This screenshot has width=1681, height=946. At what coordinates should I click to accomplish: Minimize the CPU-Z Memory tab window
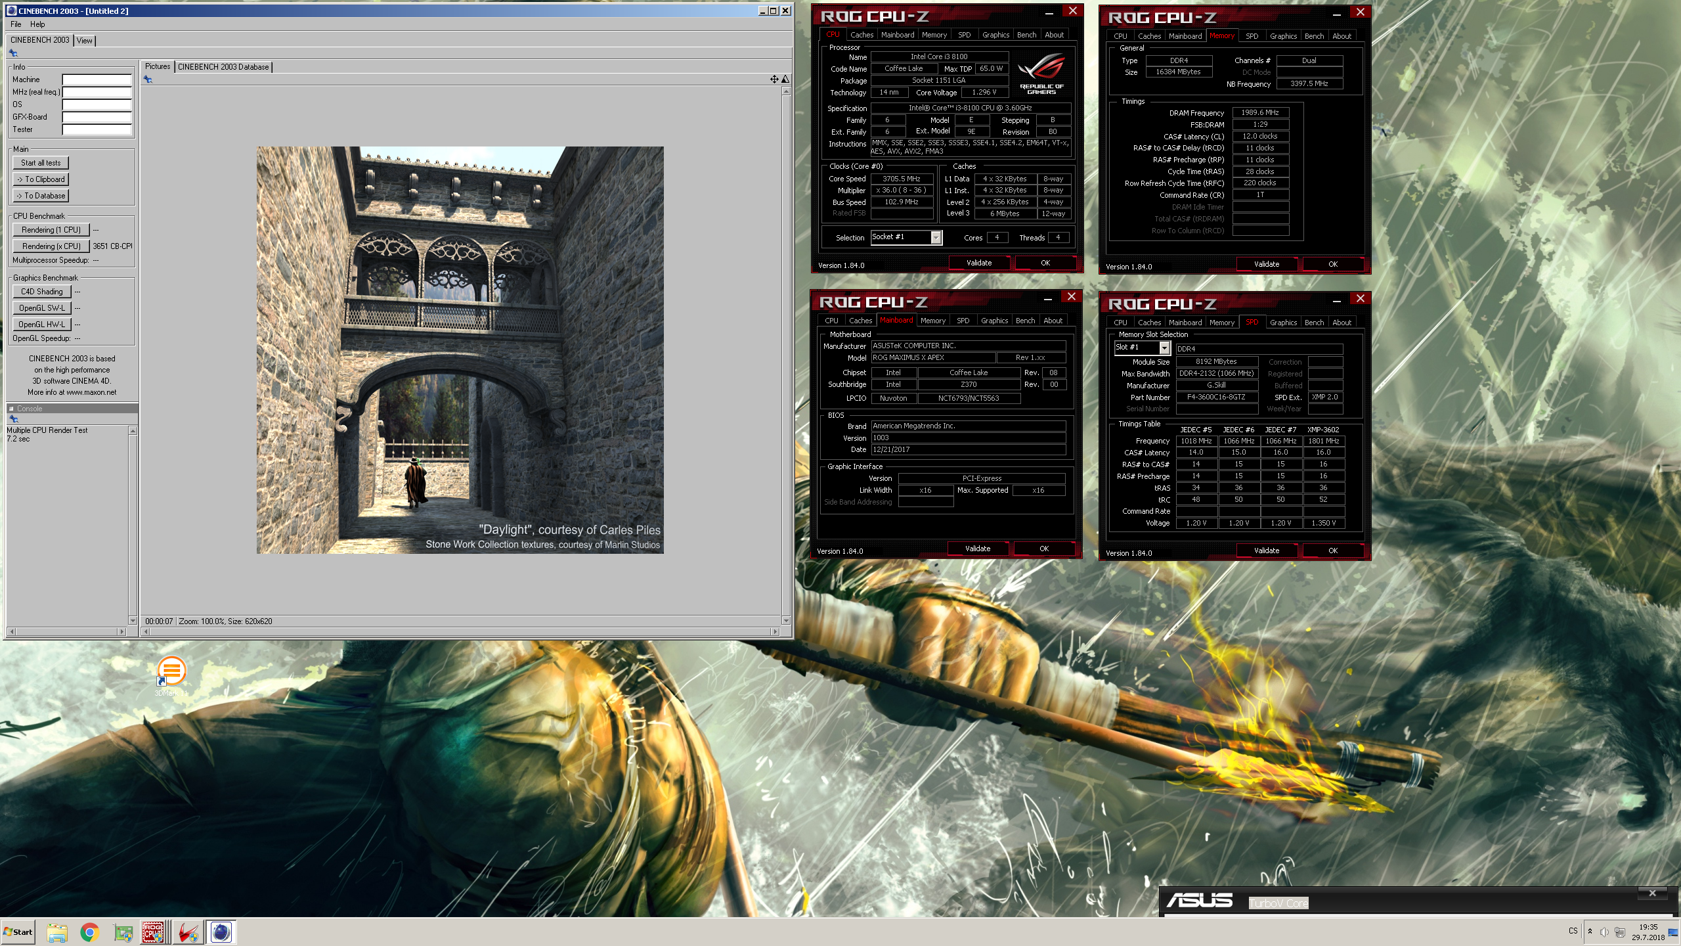pos(1337,13)
